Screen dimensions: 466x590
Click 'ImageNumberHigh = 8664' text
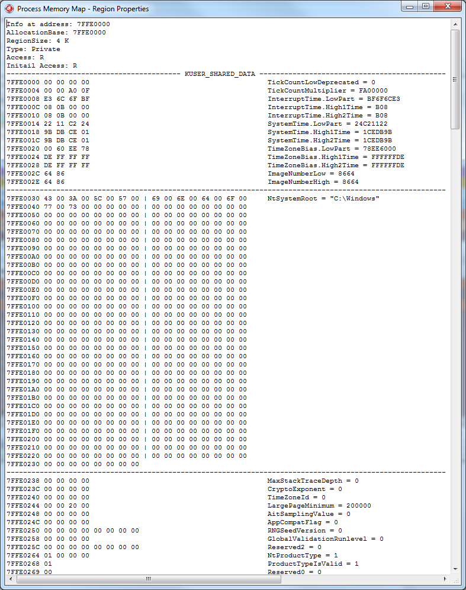[313, 181]
